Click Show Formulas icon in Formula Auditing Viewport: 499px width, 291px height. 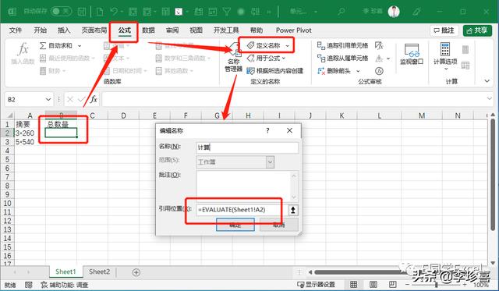click(x=379, y=46)
